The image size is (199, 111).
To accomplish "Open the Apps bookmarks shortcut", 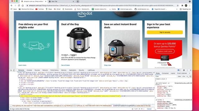I will point(14,9).
